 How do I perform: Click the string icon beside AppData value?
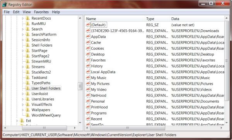(88, 36)
